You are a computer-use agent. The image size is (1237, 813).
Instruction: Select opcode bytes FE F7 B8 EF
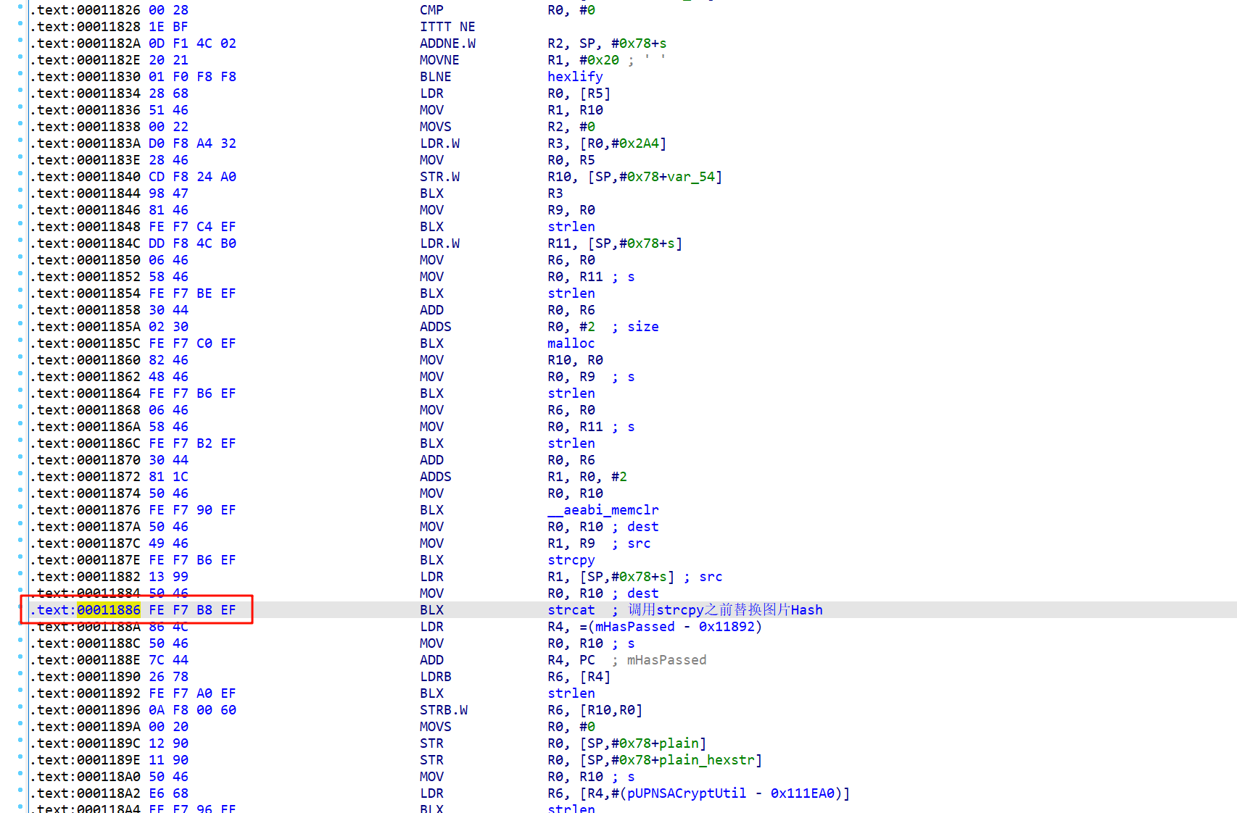click(192, 610)
